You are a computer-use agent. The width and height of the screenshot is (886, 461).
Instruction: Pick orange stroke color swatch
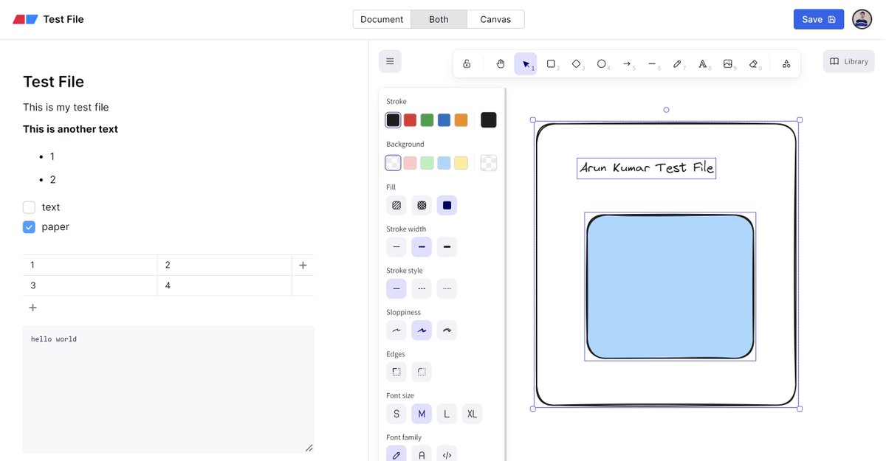coord(461,120)
